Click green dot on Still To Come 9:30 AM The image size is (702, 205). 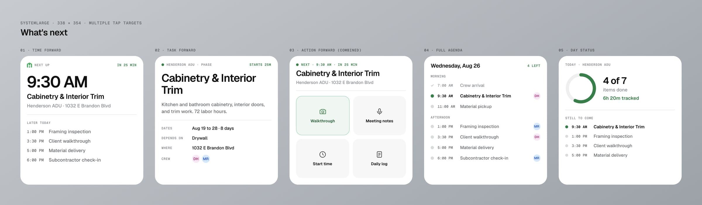(567, 127)
